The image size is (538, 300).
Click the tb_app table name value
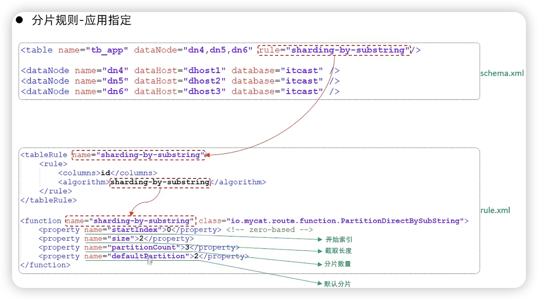107,50
